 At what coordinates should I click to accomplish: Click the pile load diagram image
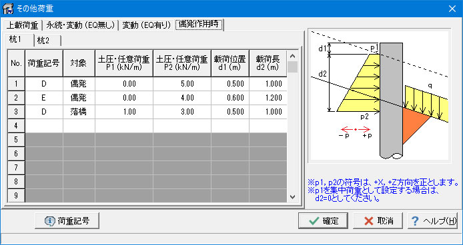point(379,96)
